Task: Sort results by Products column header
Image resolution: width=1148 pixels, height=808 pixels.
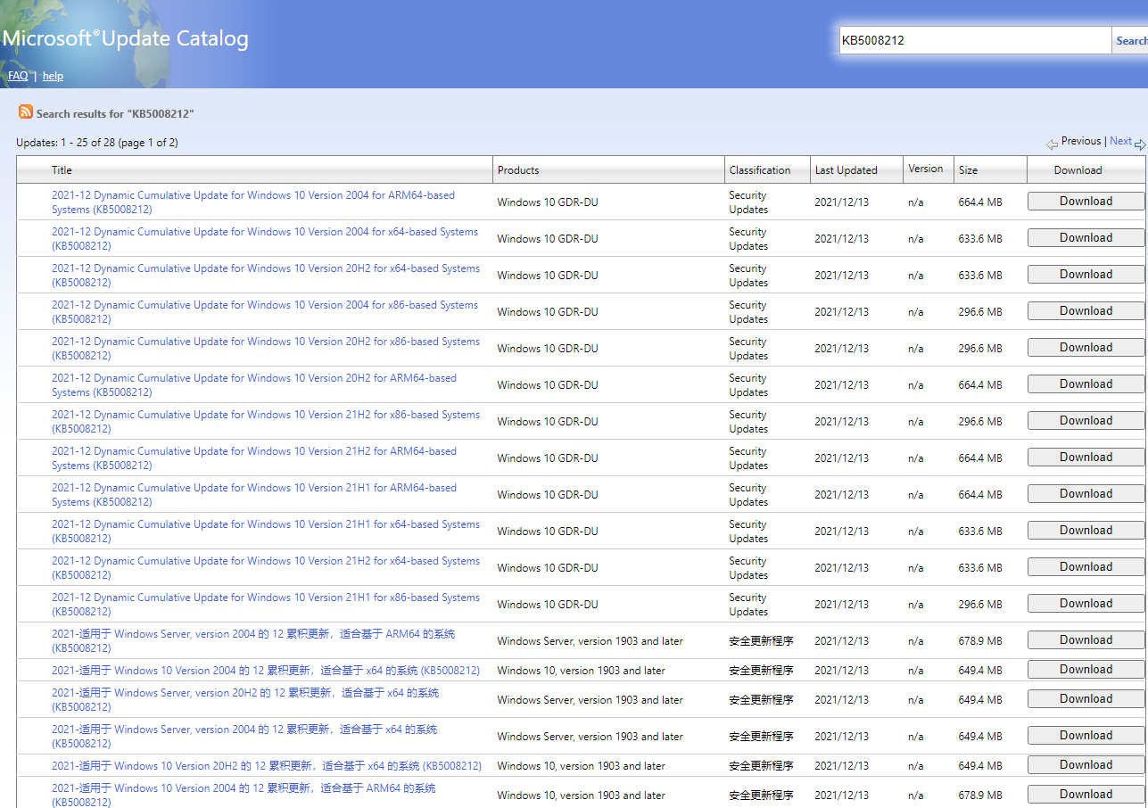Action: (518, 170)
